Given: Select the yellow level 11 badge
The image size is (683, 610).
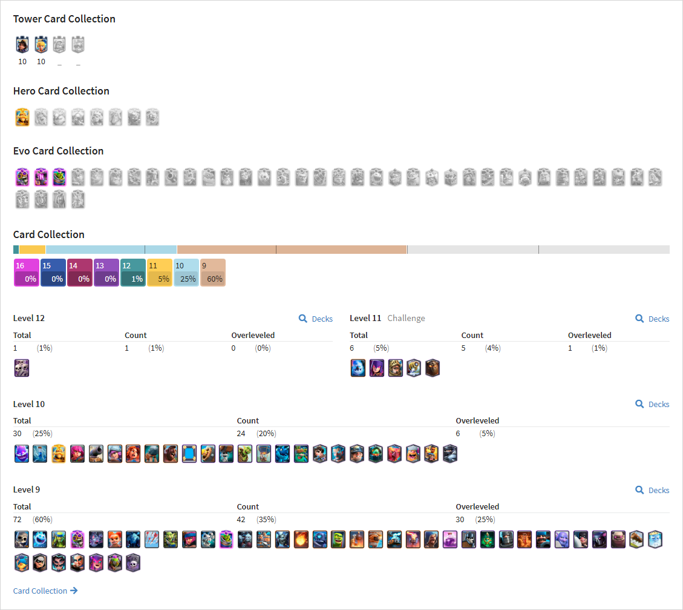Looking at the screenshot, I should click(x=160, y=273).
